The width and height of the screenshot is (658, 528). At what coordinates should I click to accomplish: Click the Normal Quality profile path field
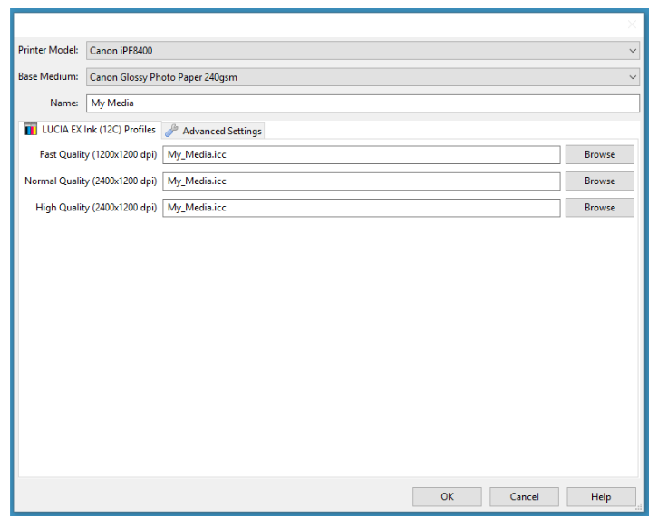[x=362, y=181]
